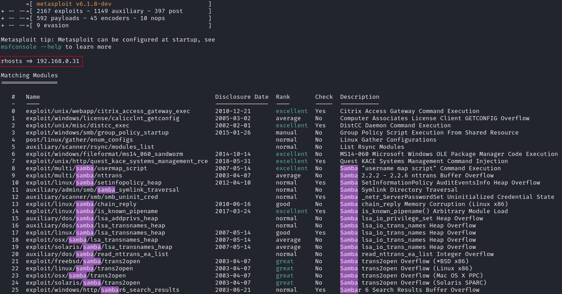Screen dimensions: 562x294
Task: Click the Yes check value for distcc_exec
Action: pyautogui.click(x=320, y=125)
